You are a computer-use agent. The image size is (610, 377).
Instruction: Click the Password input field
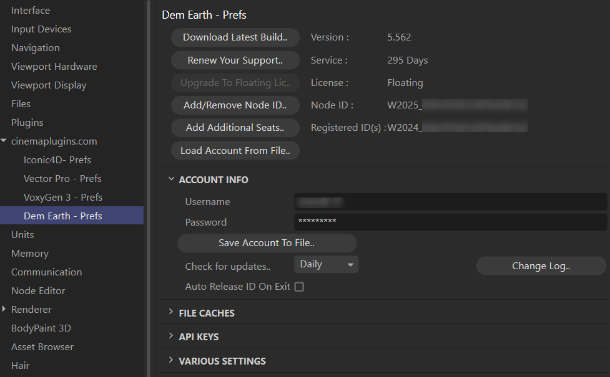tap(451, 222)
